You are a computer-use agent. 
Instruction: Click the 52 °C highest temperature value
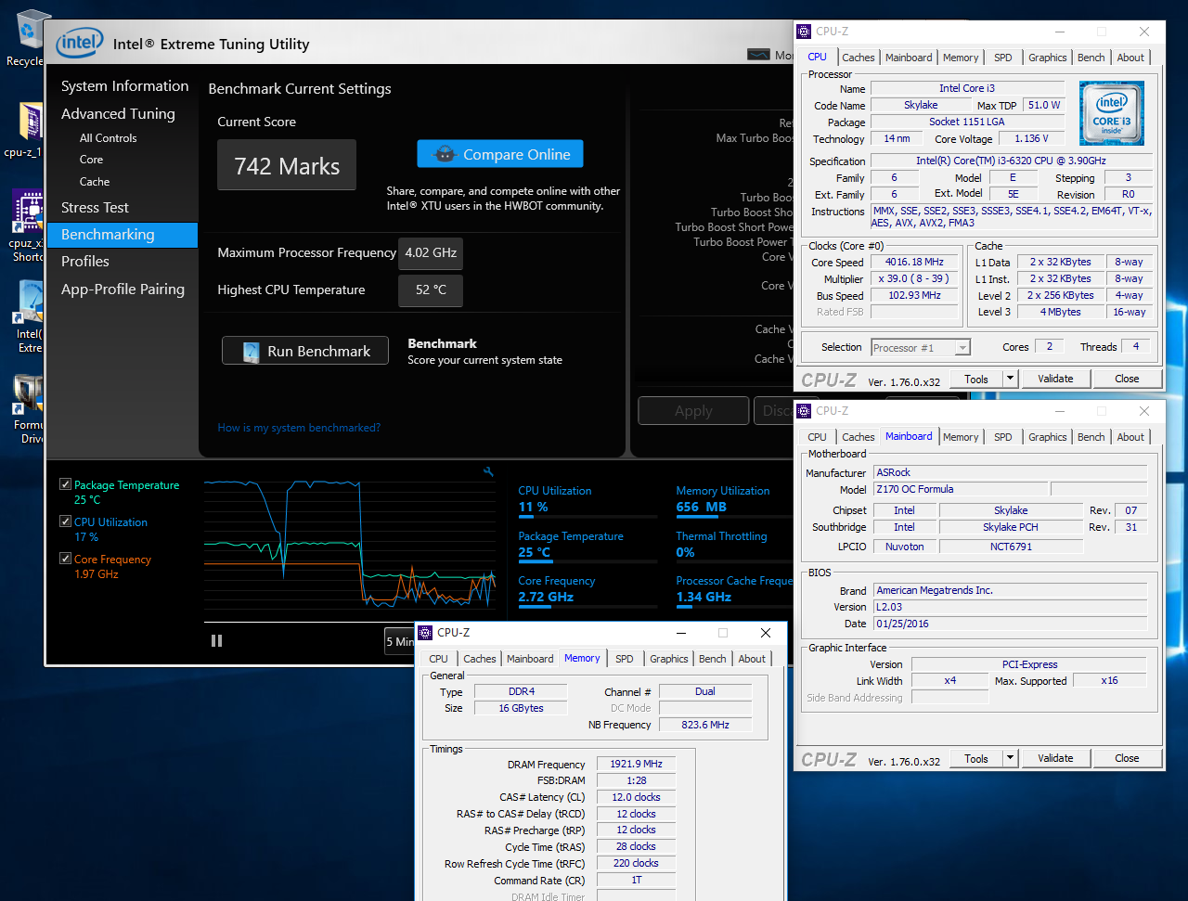pyautogui.click(x=431, y=290)
